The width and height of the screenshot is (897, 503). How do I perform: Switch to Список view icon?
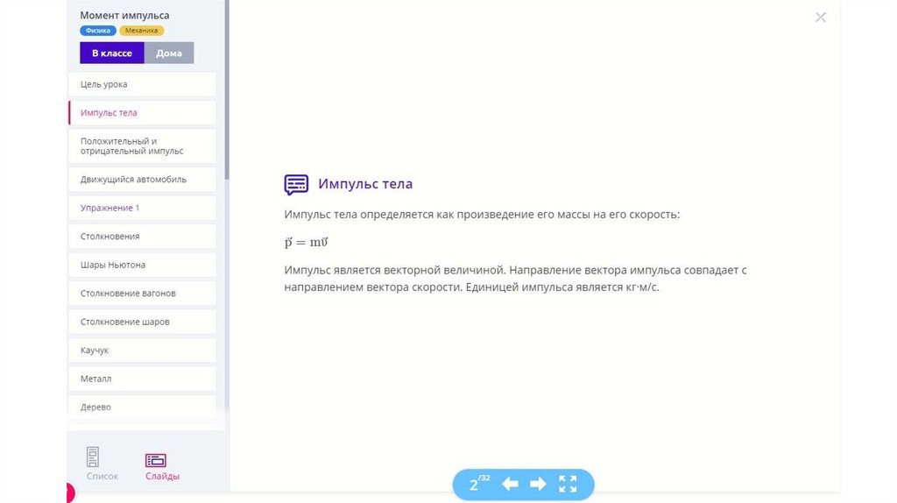click(93, 457)
